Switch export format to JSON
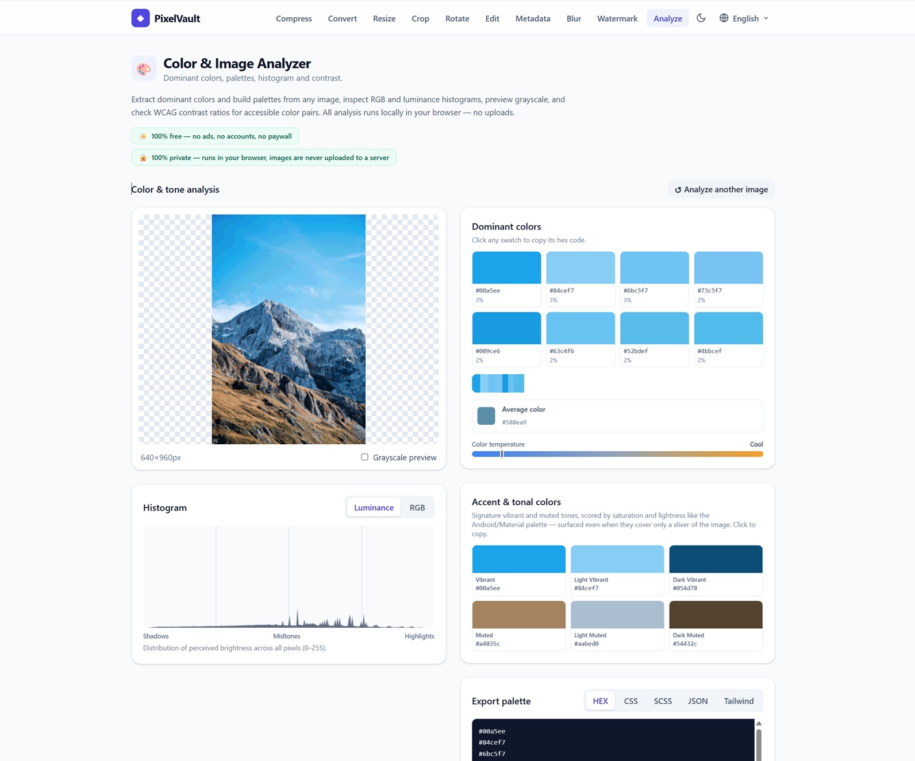This screenshot has height=761, width=915. (698, 701)
